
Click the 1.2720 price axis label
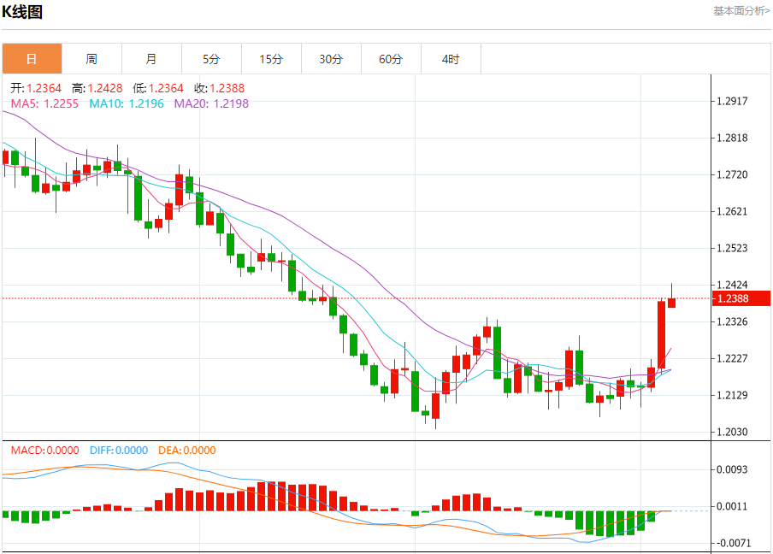tap(732, 174)
